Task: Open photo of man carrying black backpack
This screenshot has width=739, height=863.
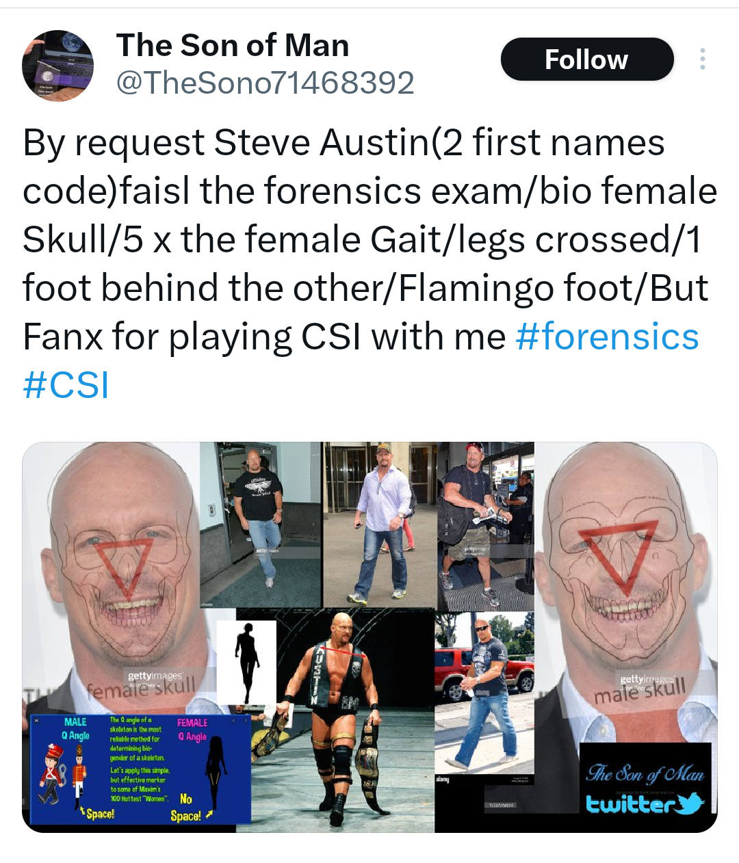Action: coord(487,526)
